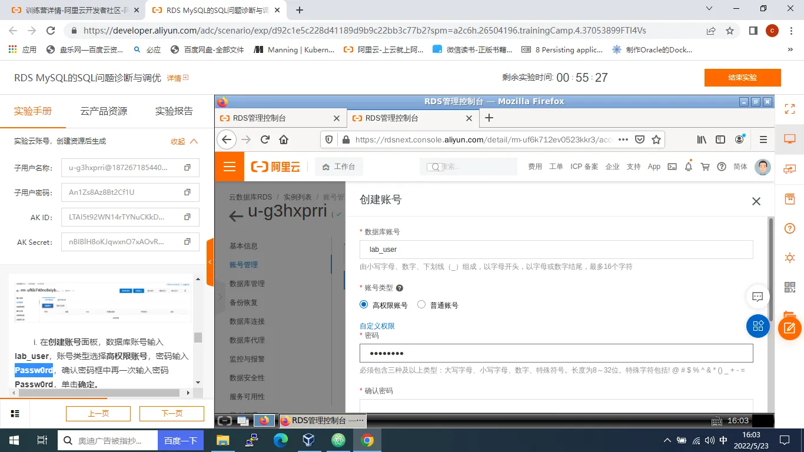Image resolution: width=804 pixels, height=452 pixels.
Task: Open the Aliyun orange hamburger navigation menu
Action: coord(230,167)
